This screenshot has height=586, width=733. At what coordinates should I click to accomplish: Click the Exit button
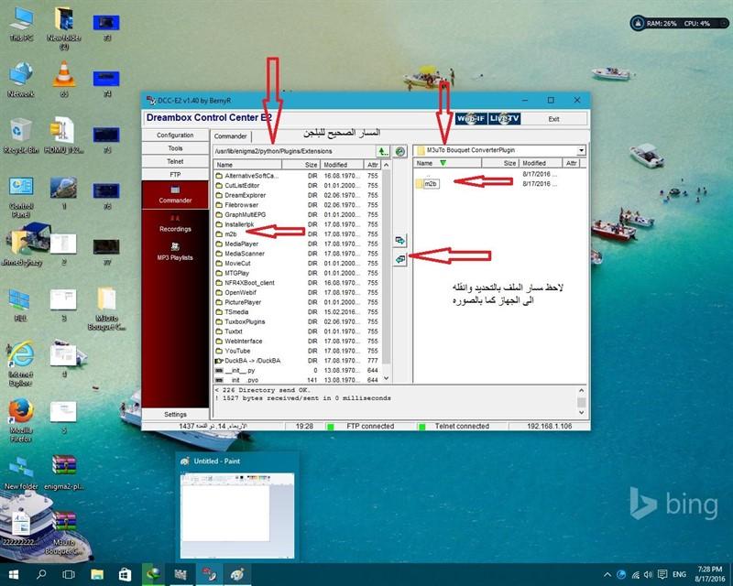554,119
